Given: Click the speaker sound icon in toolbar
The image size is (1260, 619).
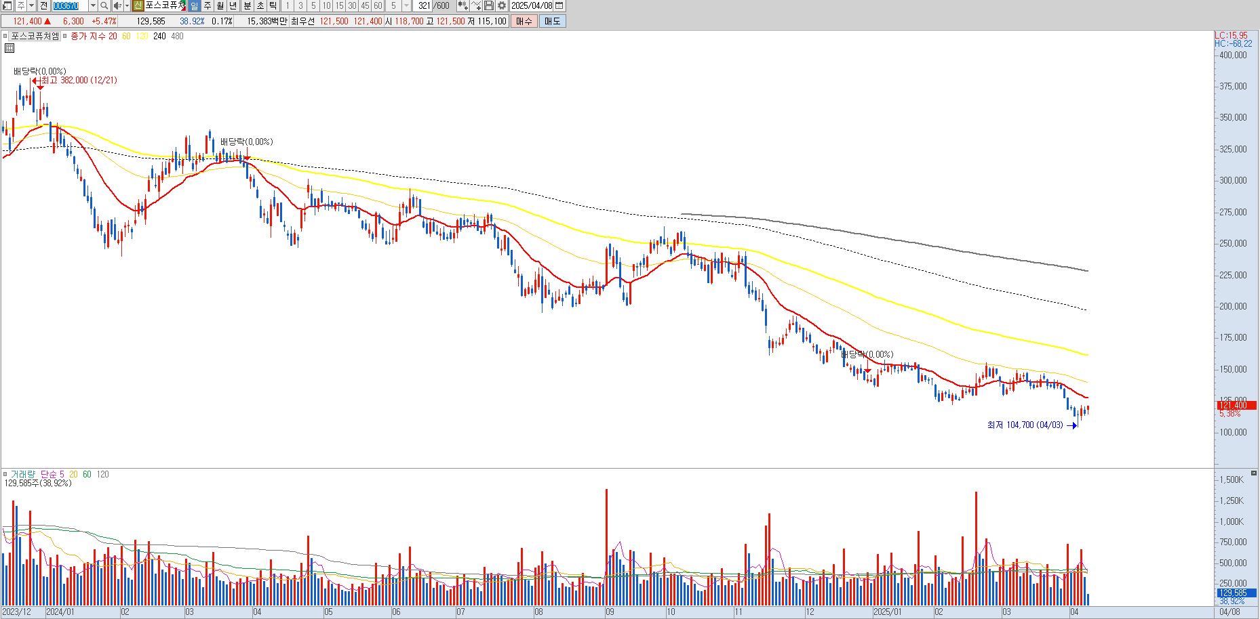Looking at the screenshot, I should tap(117, 5).
